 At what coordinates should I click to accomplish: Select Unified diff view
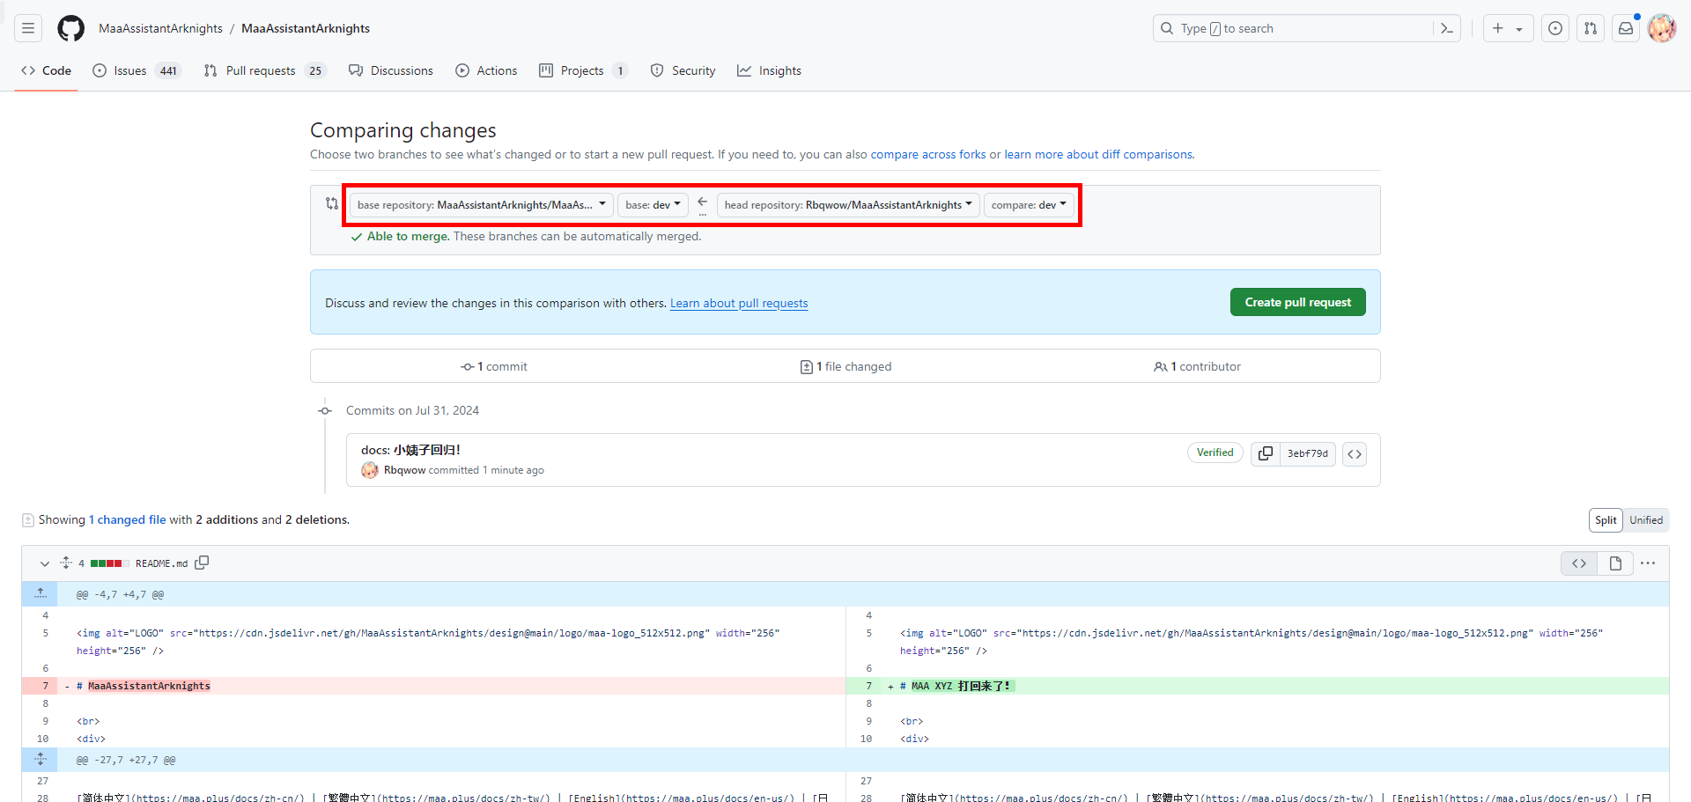(x=1646, y=520)
